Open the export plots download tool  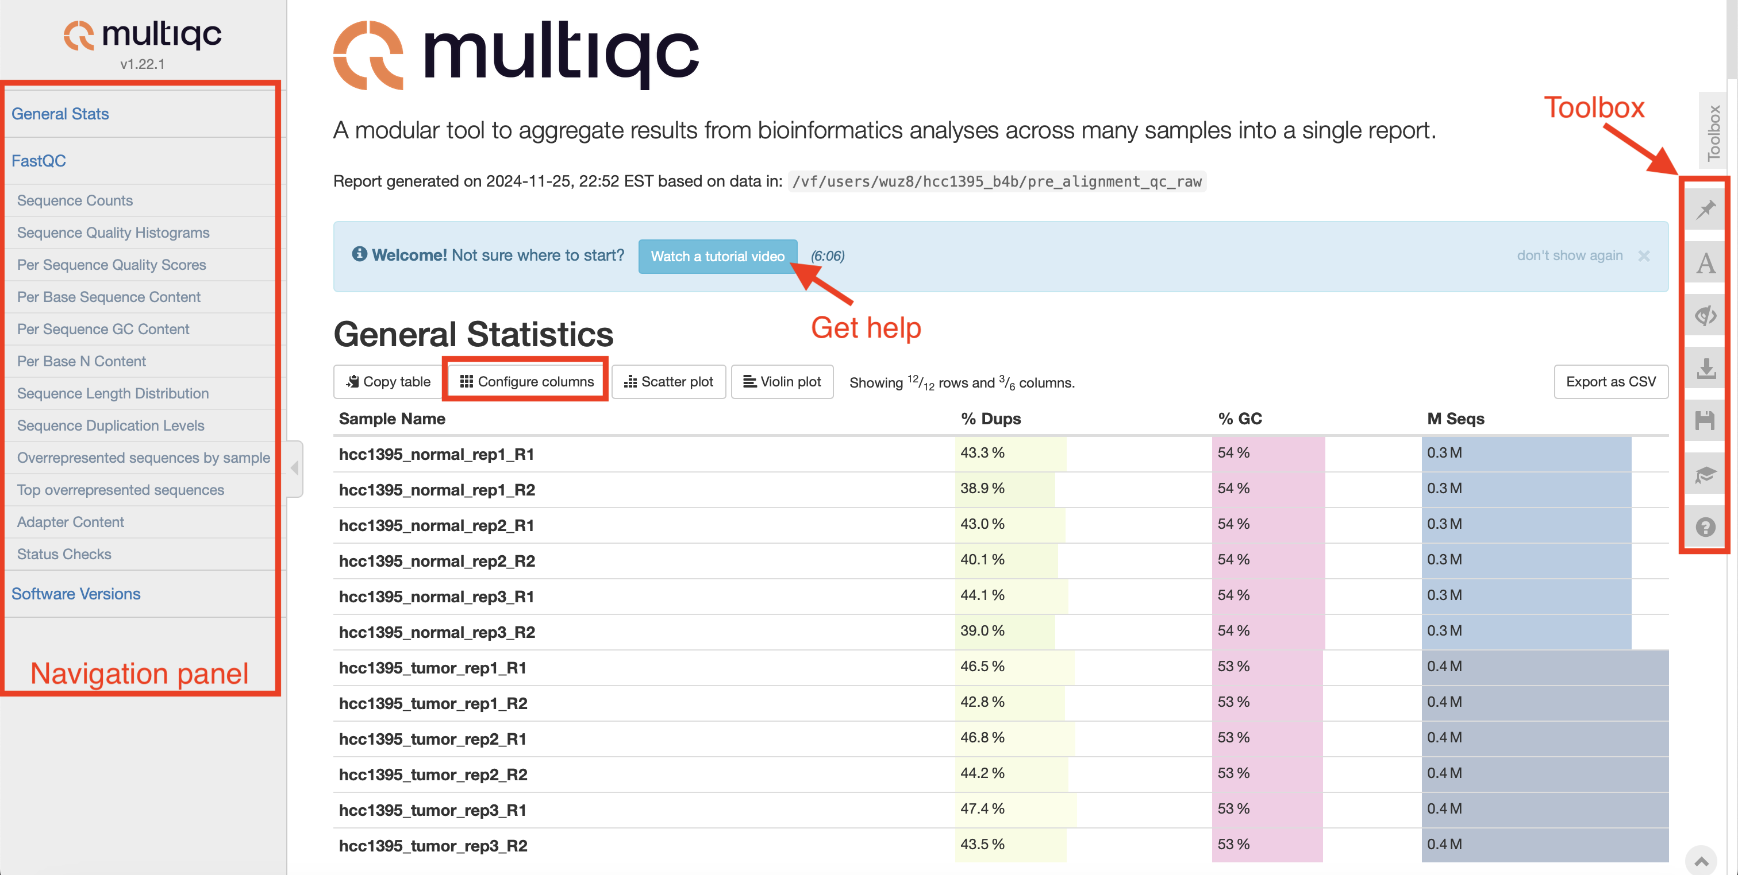1706,368
